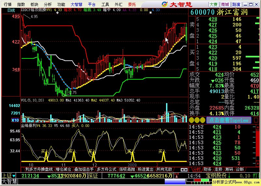
Task: Click the 日线 period label
Action: pos(11,10)
